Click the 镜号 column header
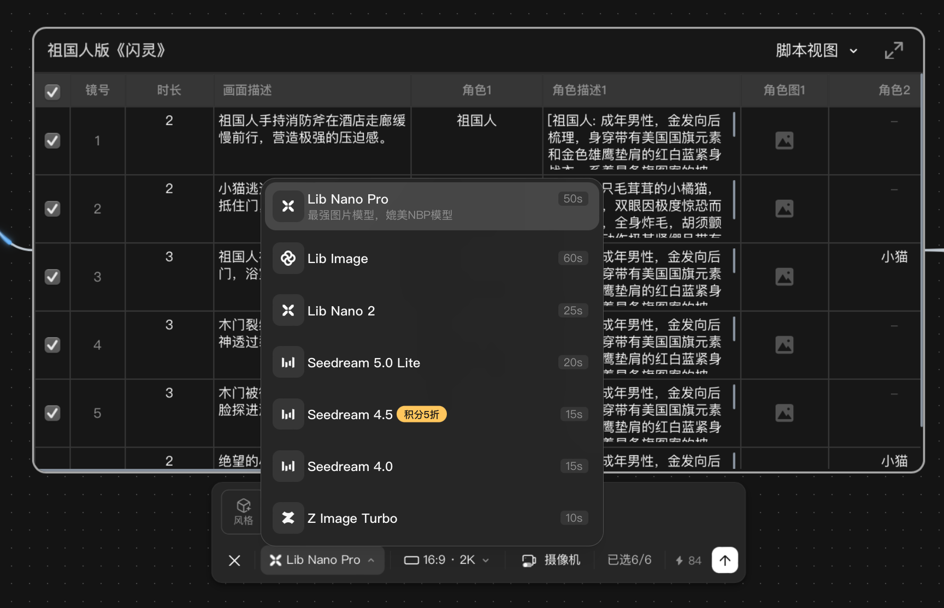Screen dimensions: 944x608 pyautogui.click(x=98, y=90)
